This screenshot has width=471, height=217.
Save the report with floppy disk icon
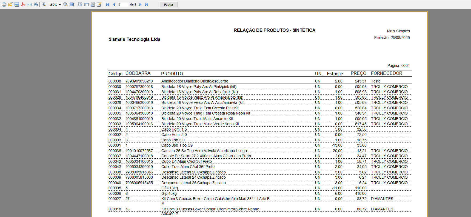click(17, 4)
